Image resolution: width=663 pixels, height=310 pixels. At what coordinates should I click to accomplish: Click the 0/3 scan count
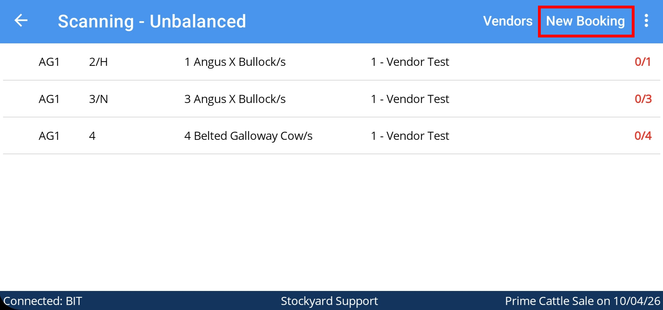pos(643,99)
